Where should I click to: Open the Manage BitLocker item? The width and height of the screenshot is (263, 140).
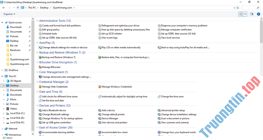tap(51, 67)
